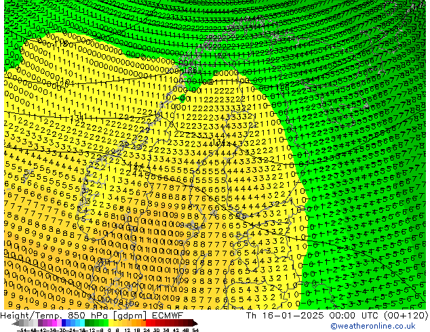
Task: Click the dark maroon right arrow end of the color bar
Action: (x=195, y=323)
